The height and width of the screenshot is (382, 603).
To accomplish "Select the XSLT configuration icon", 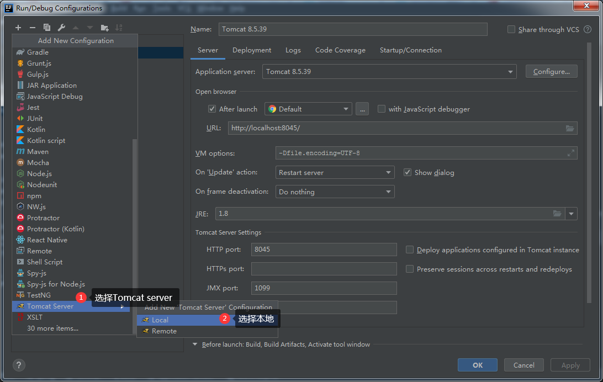I will 20,317.
